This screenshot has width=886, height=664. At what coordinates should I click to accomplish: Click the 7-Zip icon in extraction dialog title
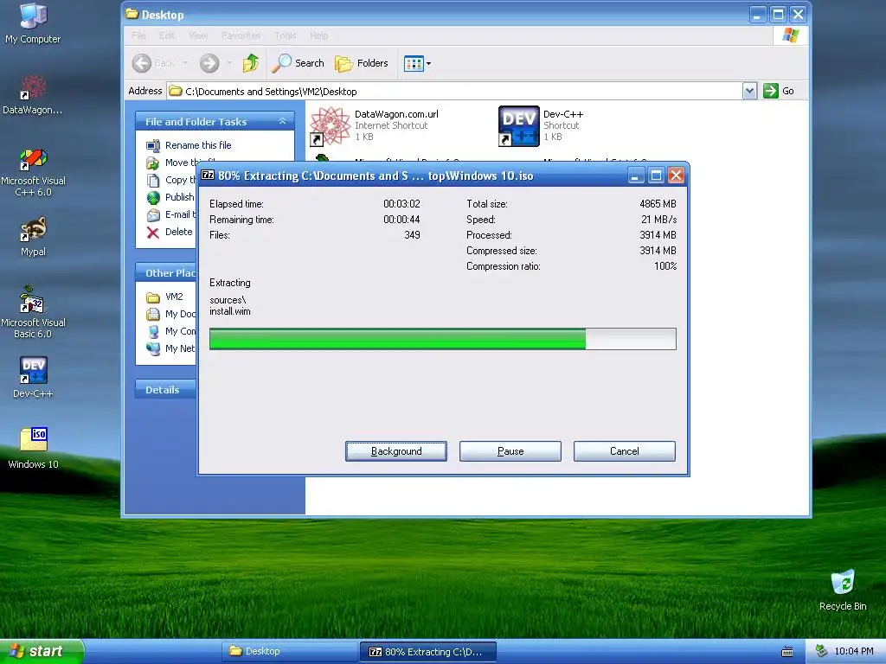208,175
